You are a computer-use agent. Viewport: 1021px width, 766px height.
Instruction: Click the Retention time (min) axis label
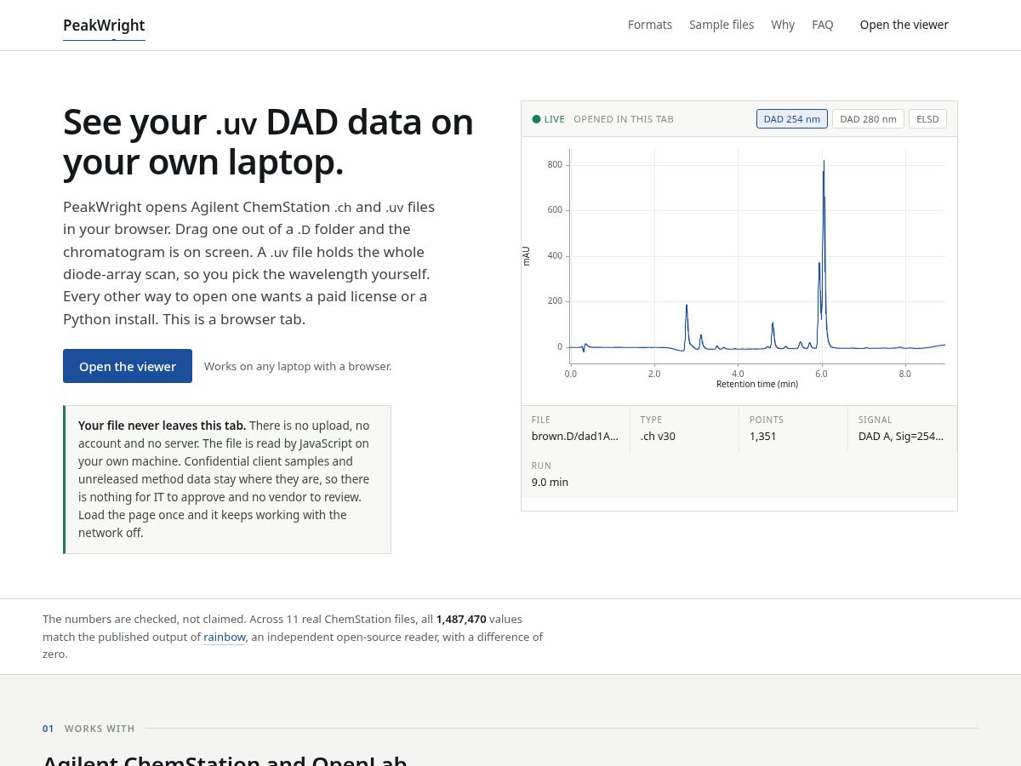coord(757,384)
